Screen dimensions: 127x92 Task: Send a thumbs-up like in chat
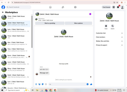(91, 84)
